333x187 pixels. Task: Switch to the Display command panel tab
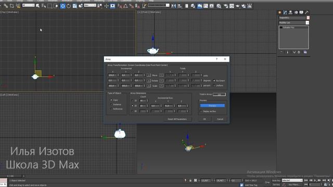click(301, 12)
